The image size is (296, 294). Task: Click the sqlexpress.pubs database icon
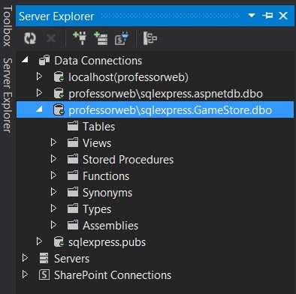click(x=59, y=242)
